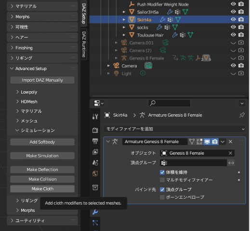Collapse the シミュレーション subpanel
This screenshot has height=231, width=250.
pos(17,130)
